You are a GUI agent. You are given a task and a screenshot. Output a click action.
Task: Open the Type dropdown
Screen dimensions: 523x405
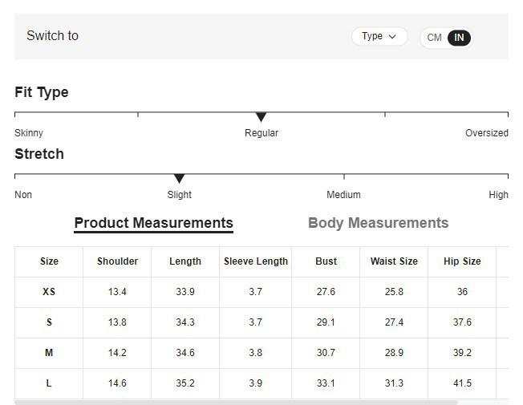pos(379,36)
